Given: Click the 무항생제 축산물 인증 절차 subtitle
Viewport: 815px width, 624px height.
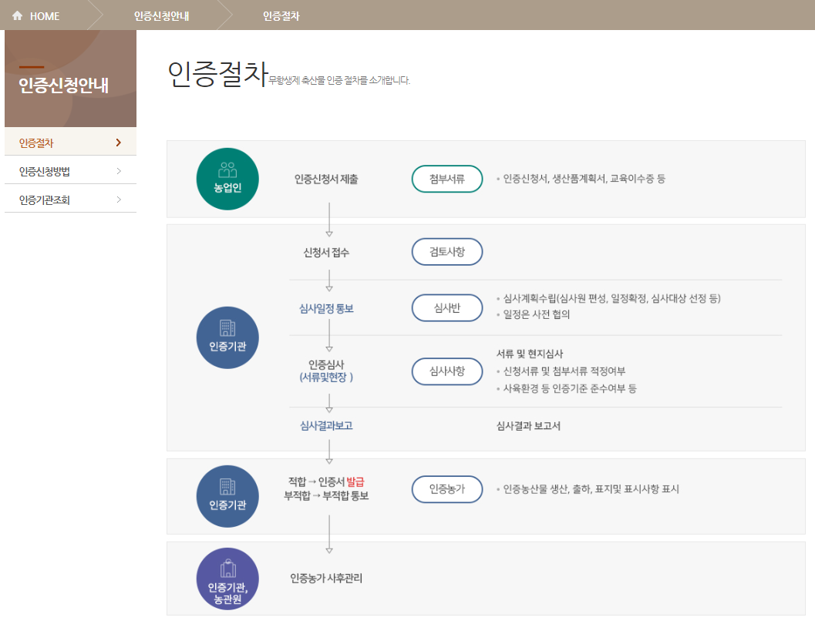Looking at the screenshot, I should pos(339,80).
